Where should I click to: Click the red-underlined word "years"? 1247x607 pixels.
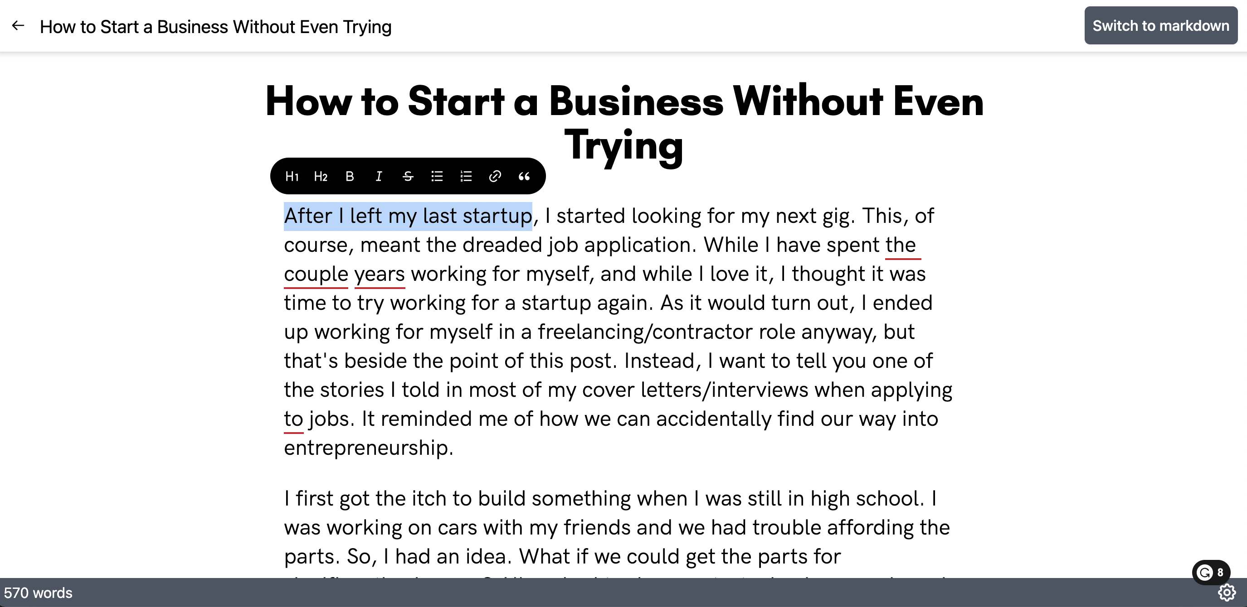click(x=379, y=274)
